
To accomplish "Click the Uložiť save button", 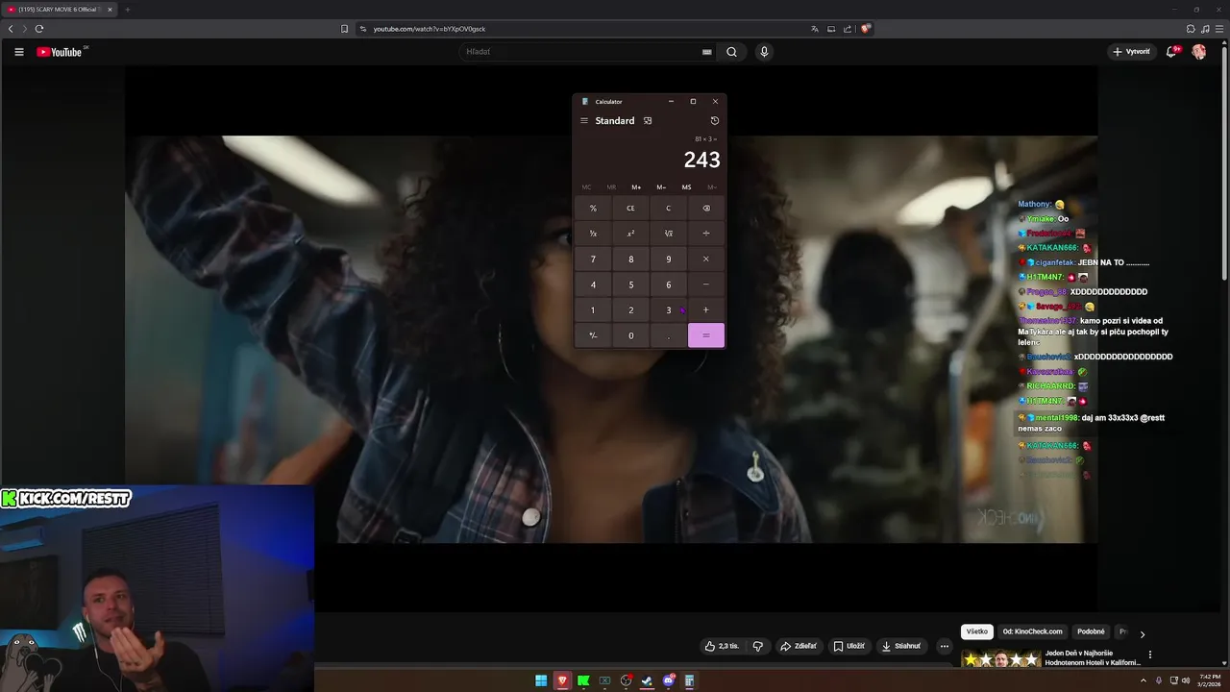I will tap(849, 646).
